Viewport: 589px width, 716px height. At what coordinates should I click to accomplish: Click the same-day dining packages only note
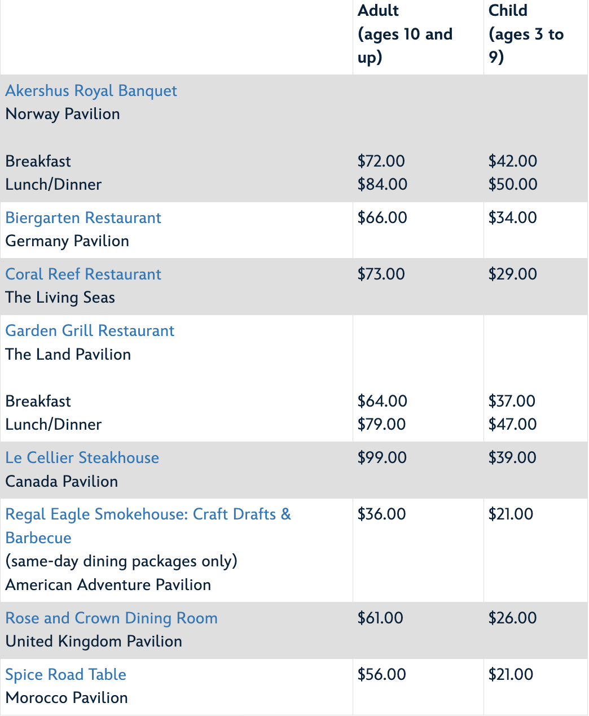[121, 561]
